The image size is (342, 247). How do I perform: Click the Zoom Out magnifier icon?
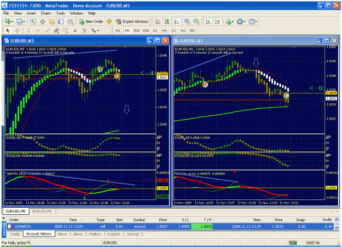(196, 21)
